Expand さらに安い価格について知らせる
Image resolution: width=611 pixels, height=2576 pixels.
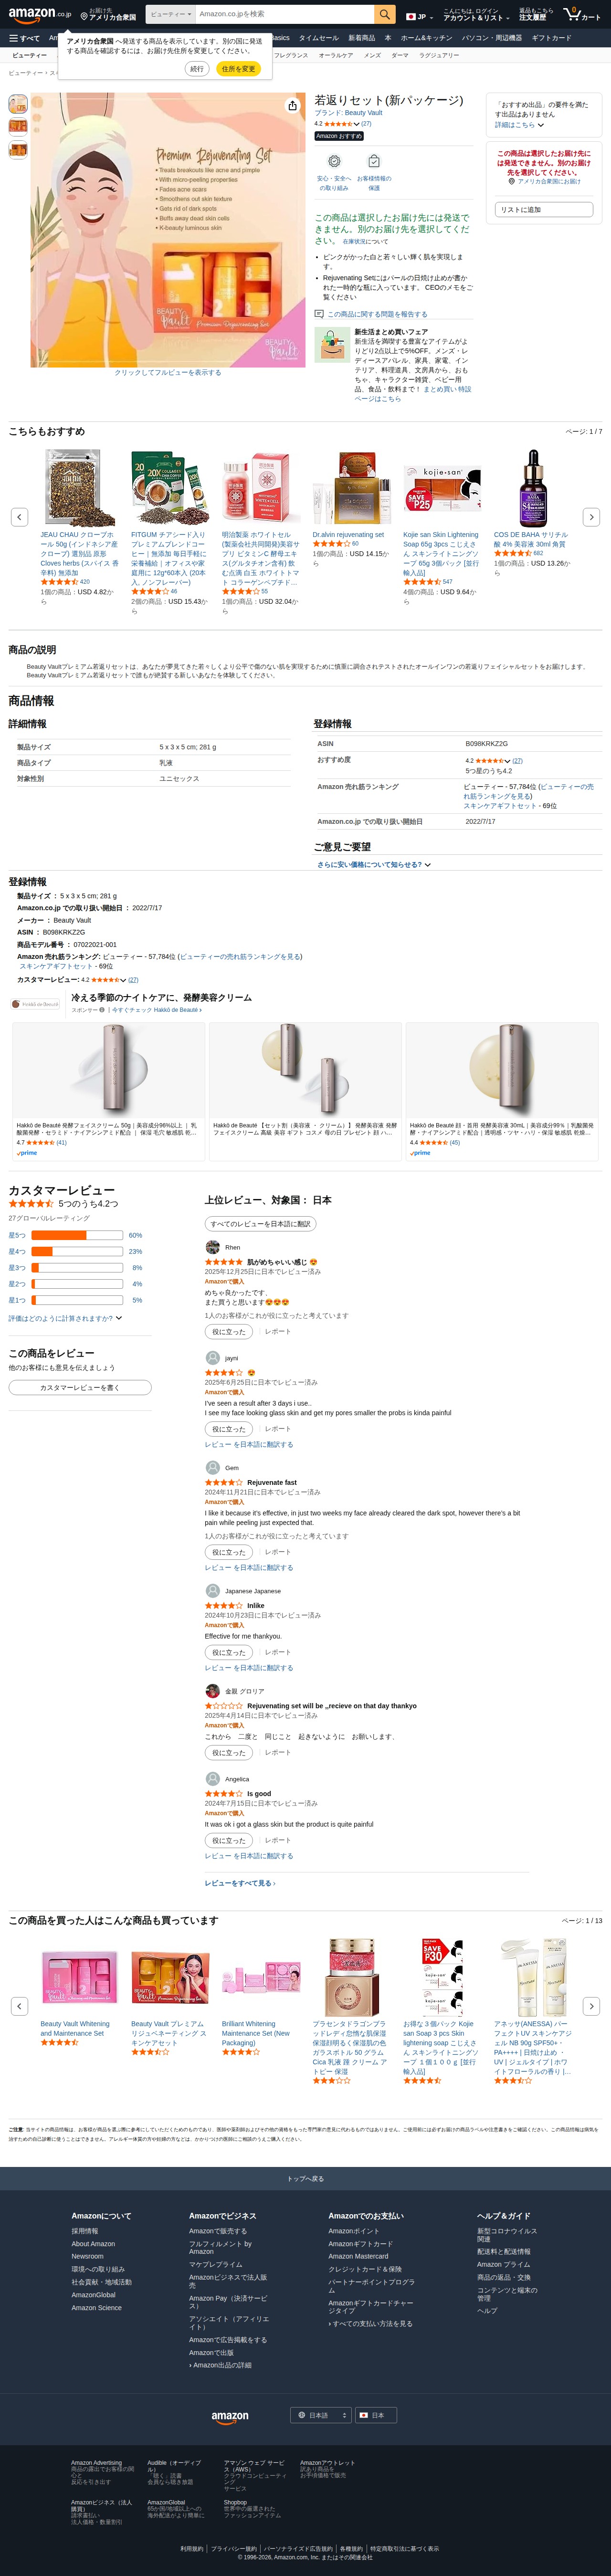point(374,864)
